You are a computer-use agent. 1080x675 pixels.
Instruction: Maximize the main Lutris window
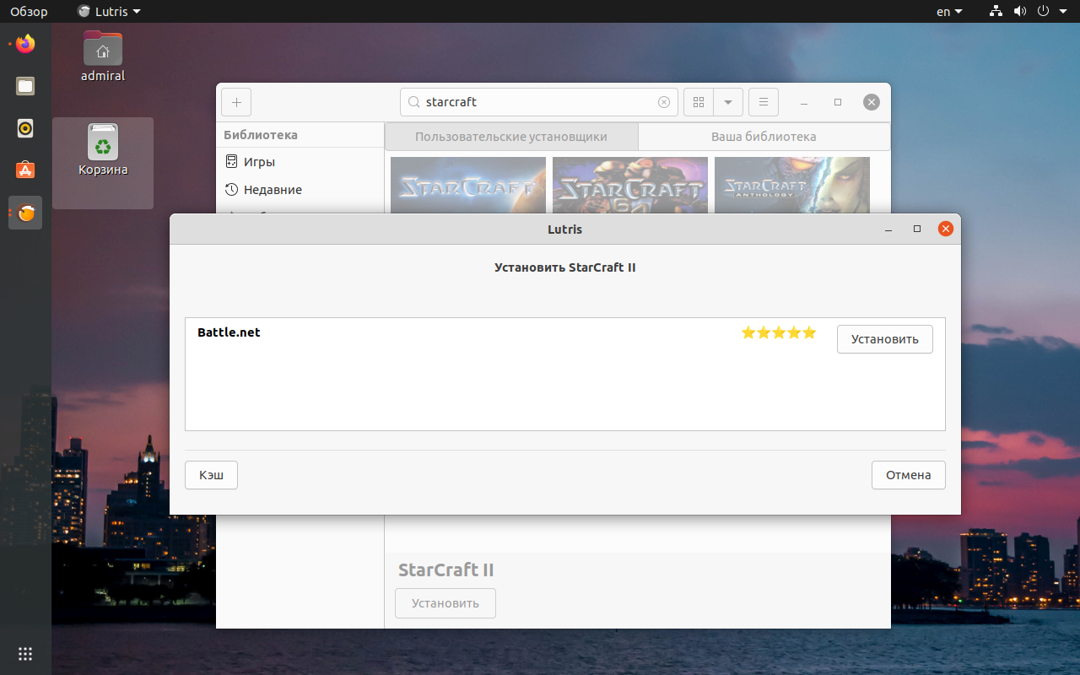click(x=838, y=102)
